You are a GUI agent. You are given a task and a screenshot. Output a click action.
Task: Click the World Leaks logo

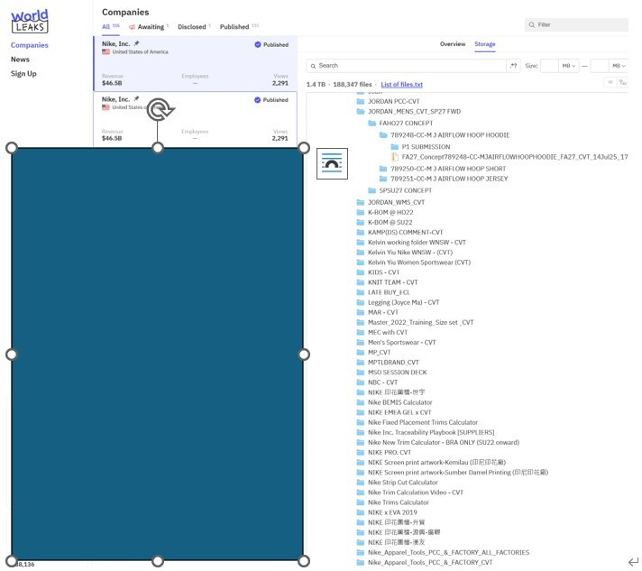pos(29,21)
